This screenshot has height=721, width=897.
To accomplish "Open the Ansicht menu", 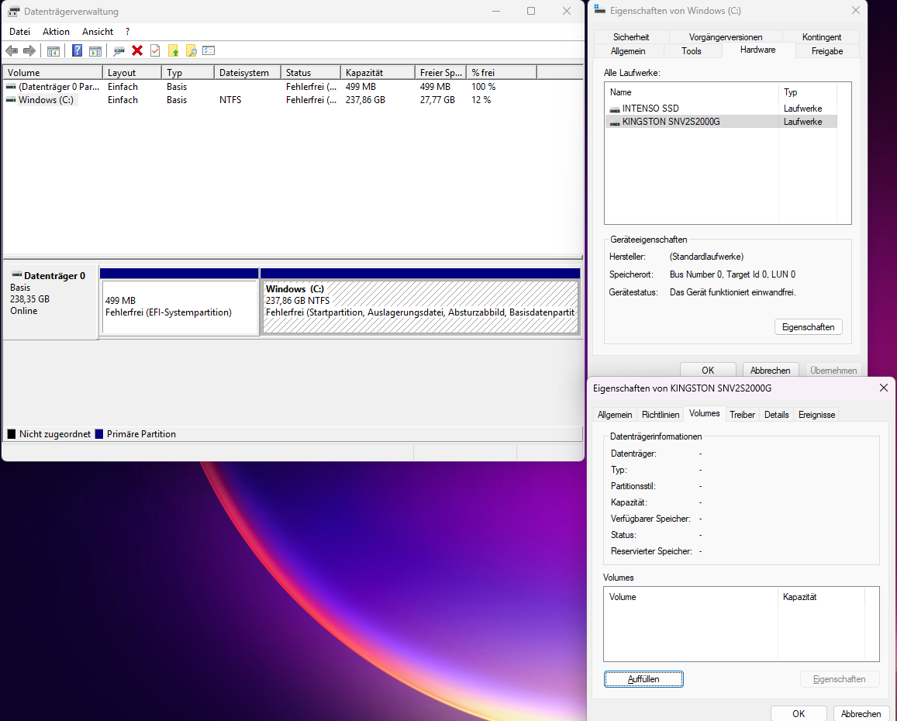I will [x=97, y=32].
